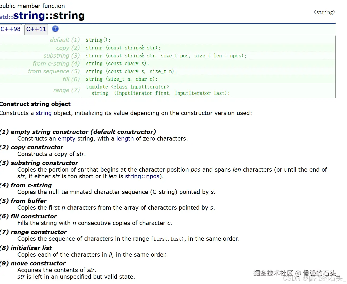The width and height of the screenshot is (347, 284).
Task: Click heading (8) initializer list
Action: pos(26,248)
